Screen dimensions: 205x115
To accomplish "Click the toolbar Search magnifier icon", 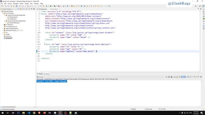I will (x=196, y=6).
